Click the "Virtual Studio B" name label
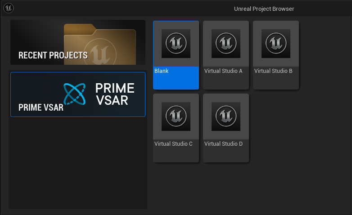The height and width of the screenshot is (215, 352). click(x=273, y=71)
